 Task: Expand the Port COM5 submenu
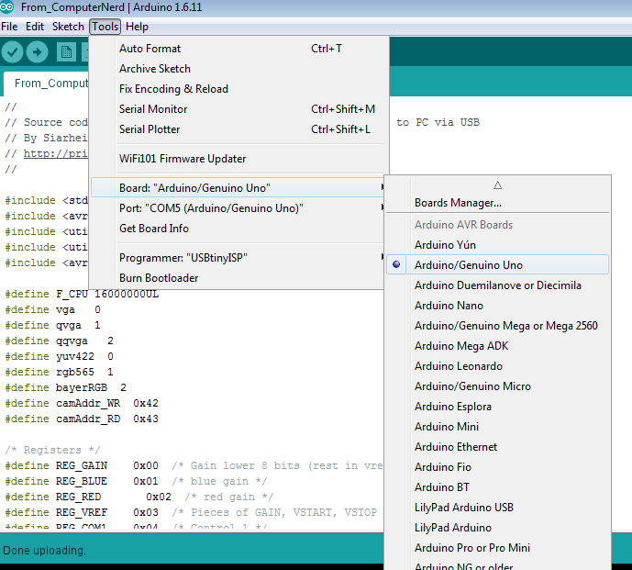click(238, 208)
